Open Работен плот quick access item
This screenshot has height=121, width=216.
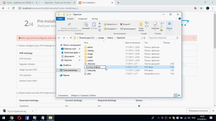coord(70,49)
